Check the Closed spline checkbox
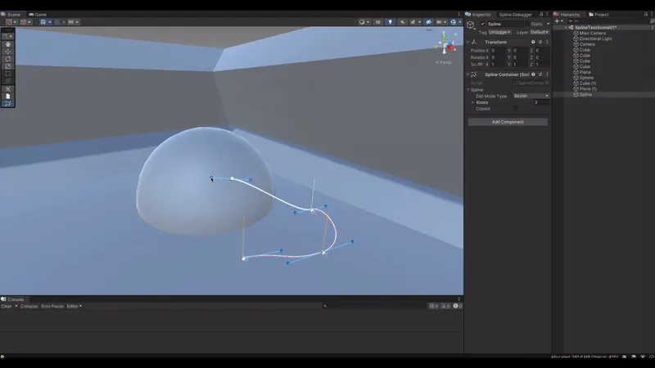This screenshot has width=655, height=368. pyautogui.click(x=516, y=109)
